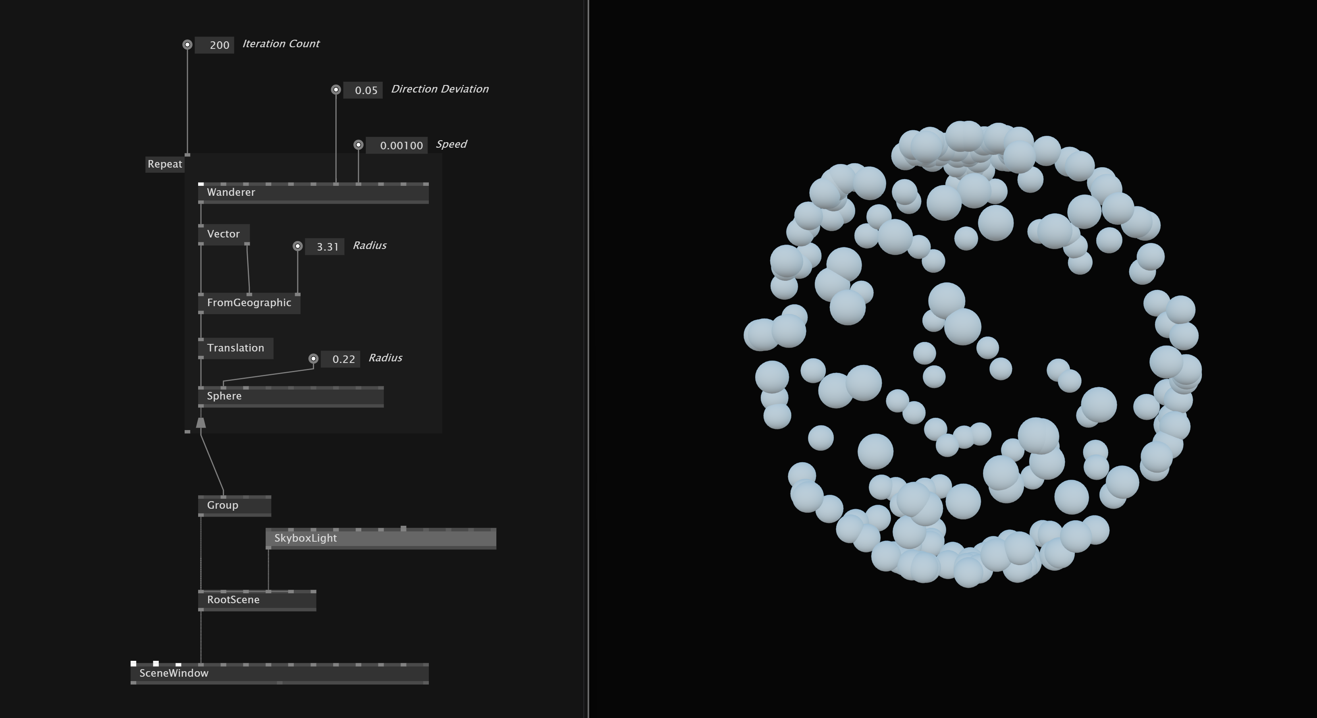Screen dimensions: 1317x718
Task: Click the circular handle next to Radius 3.31
Action: (x=298, y=247)
